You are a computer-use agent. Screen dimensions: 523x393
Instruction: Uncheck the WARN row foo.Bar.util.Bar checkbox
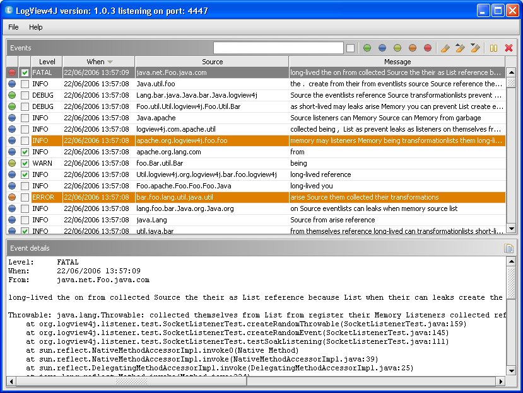25,163
